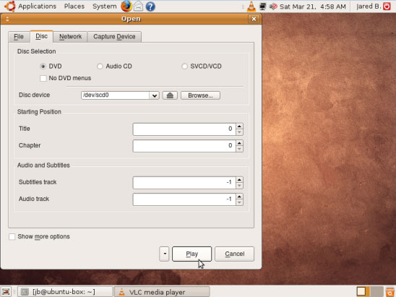Increase the Audio track value
Viewport: 396px width, 297px height.
[x=239, y=197]
